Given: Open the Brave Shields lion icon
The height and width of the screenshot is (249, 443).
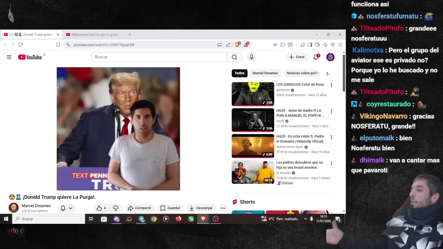Looking at the screenshot, I should tap(237, 45).
